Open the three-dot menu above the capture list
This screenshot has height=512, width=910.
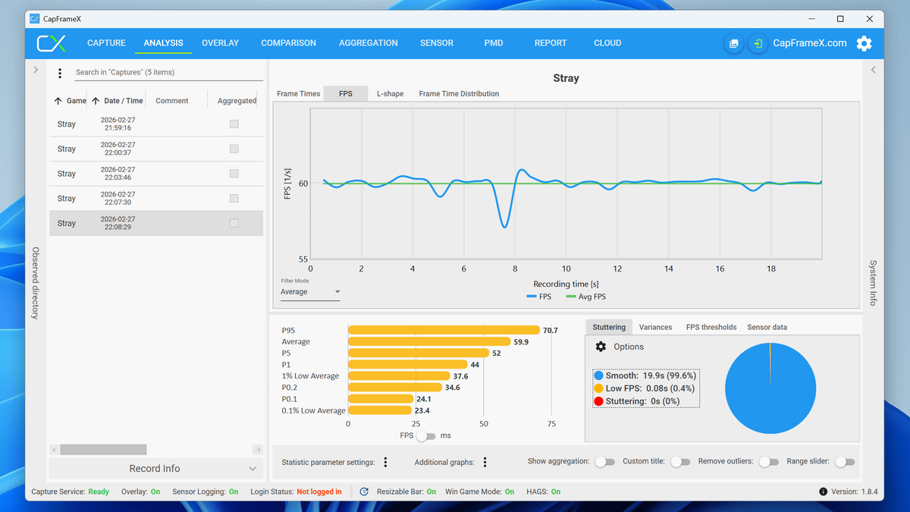(x=60, y=73)
